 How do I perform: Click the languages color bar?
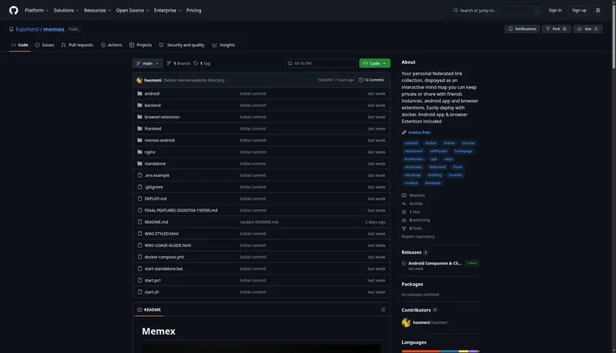(440, 351)
